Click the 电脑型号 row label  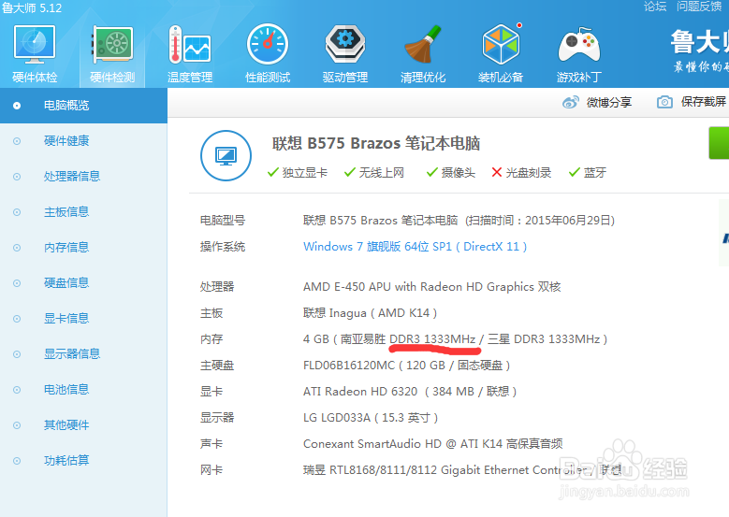tap(222, 221)
